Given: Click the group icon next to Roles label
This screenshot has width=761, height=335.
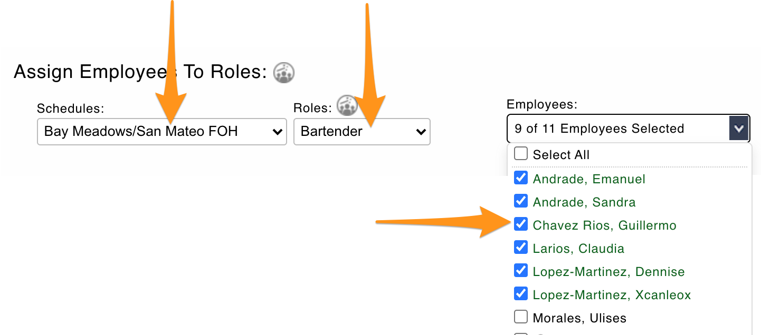Looking at the screenshot, I should click(x=347, y=105).
